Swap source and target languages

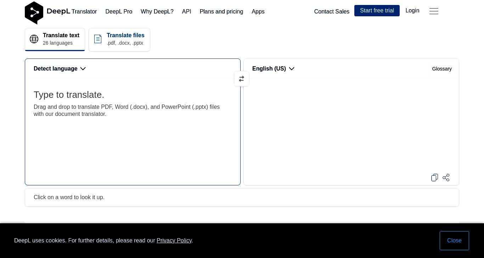click(x=242, y=79)
